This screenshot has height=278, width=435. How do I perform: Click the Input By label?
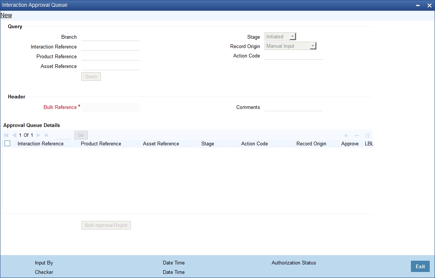pyautogui.click(x=44, y=263)
